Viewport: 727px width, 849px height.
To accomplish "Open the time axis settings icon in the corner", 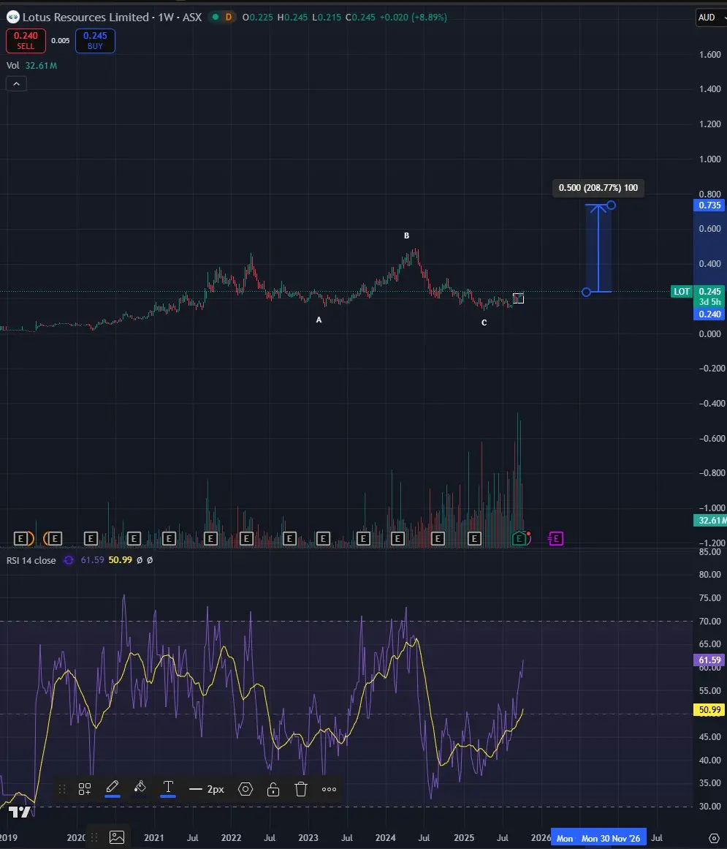I will click(713, 838).
